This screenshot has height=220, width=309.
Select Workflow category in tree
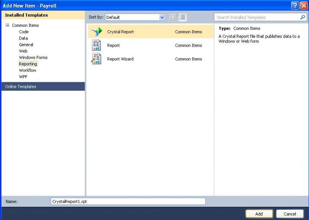tap(27, 70)
